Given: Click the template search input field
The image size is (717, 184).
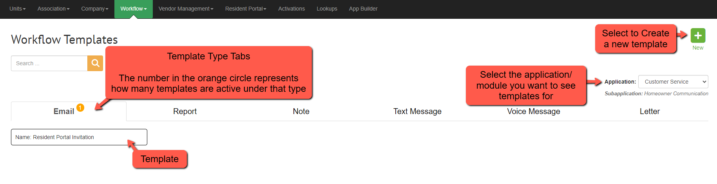Looking at the screenshot, I should pyautogui.click(x=49, y=63).
